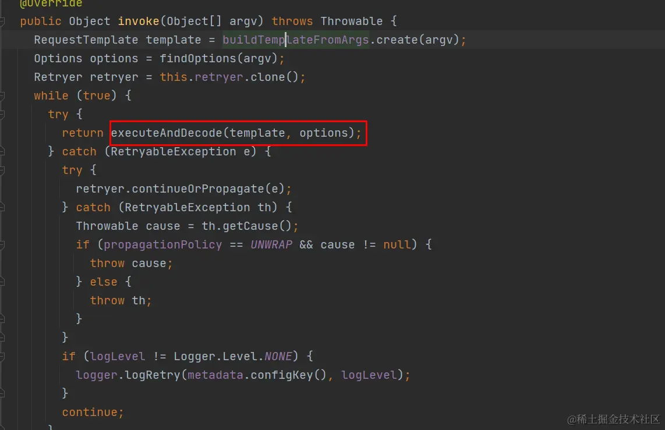Screen dimensions: 665x430
Task: Click the throw th statement
Action: click(121, 301)
